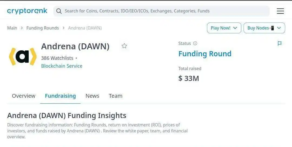Select the Fundraising tab
This screenshot has height=147, width=292.
[x=60, y=96]
